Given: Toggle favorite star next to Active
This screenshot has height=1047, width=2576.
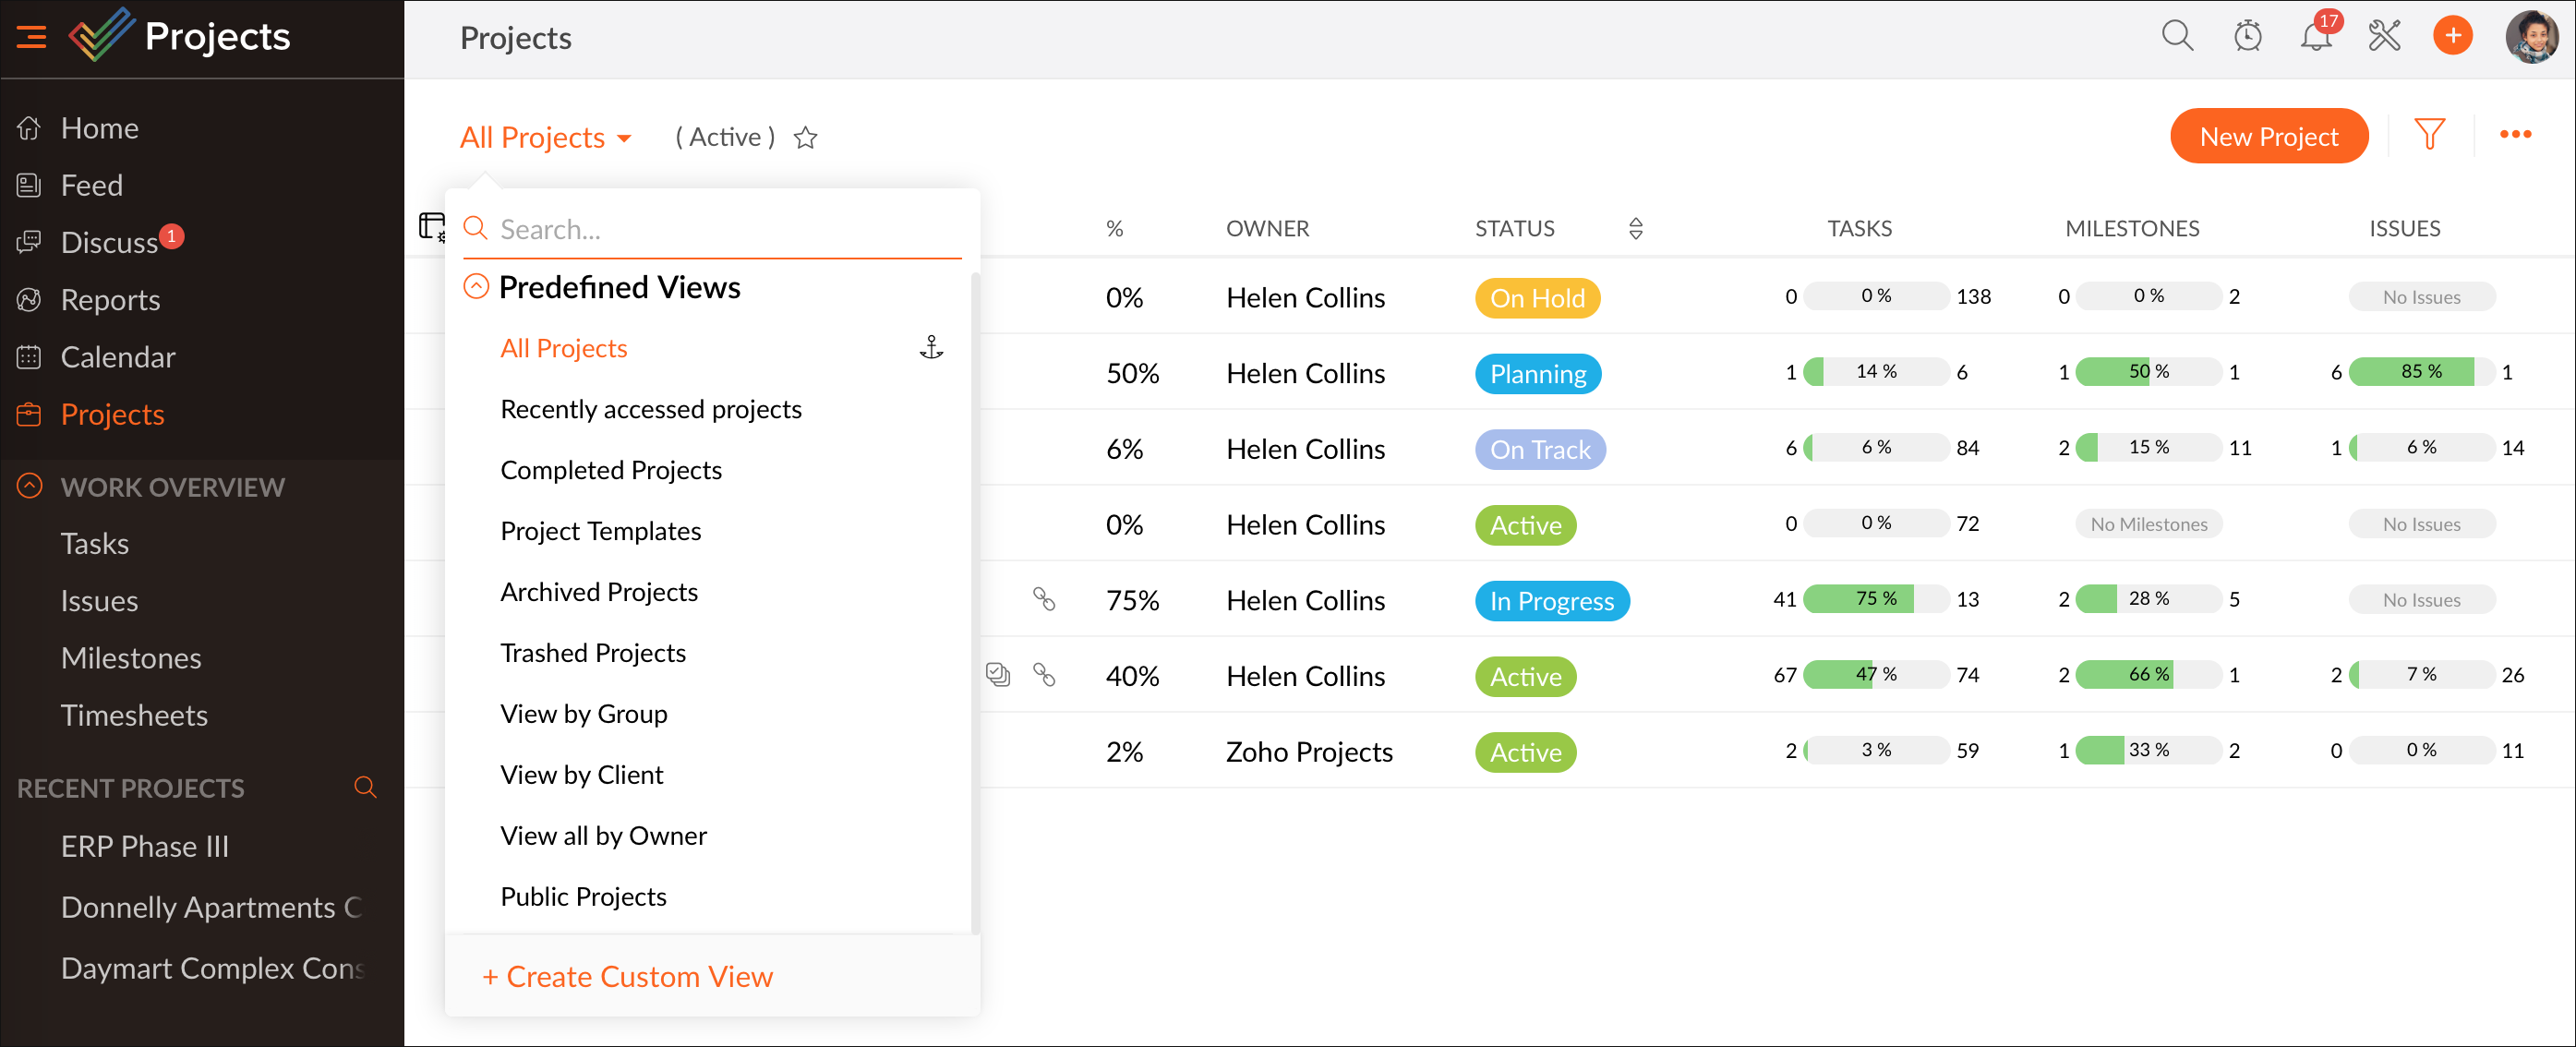Looking at the screenshot, I should click(x=805, y=138).
